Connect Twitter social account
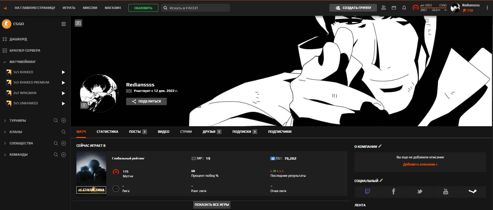Image resolution: width=493 pixels, height=210 pixels. (x=420, y=192)
